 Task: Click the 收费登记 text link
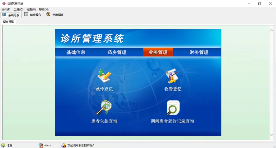pyautogui.click(x=173, y=89)
